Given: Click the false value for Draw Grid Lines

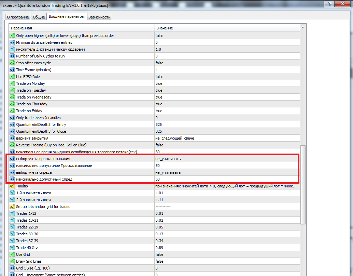Looking at the screenshot, I should coord(159,261).
